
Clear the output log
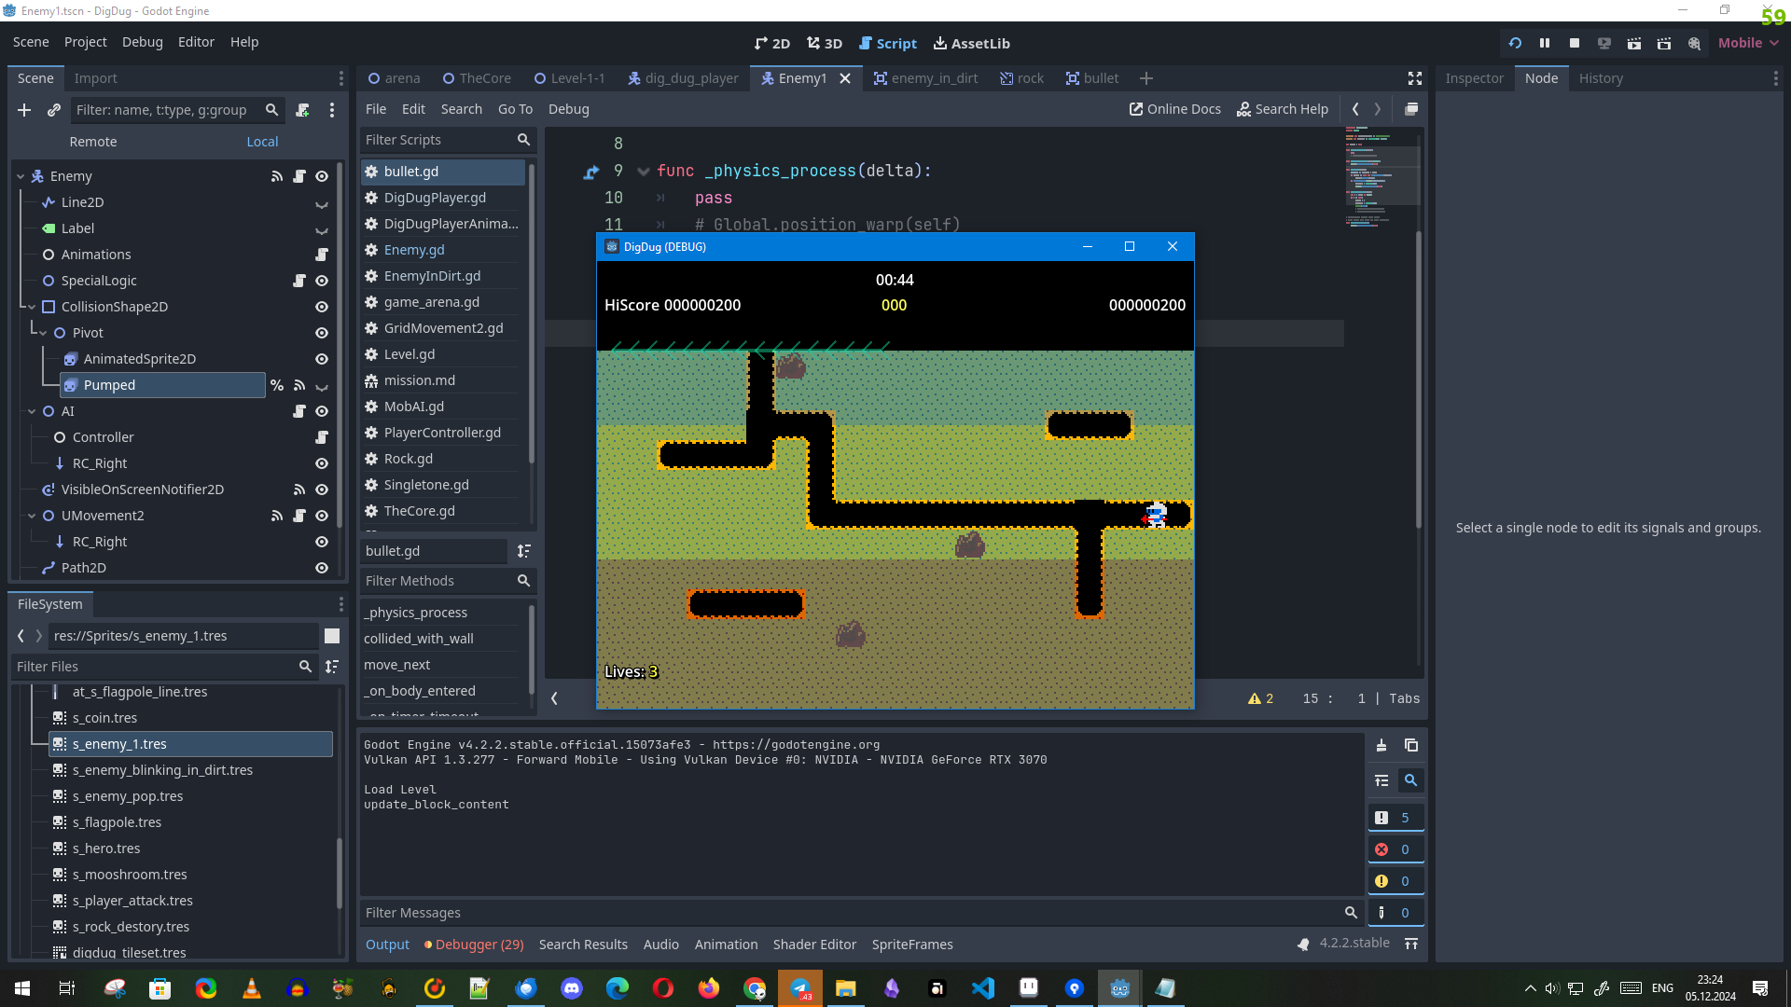1381,745
